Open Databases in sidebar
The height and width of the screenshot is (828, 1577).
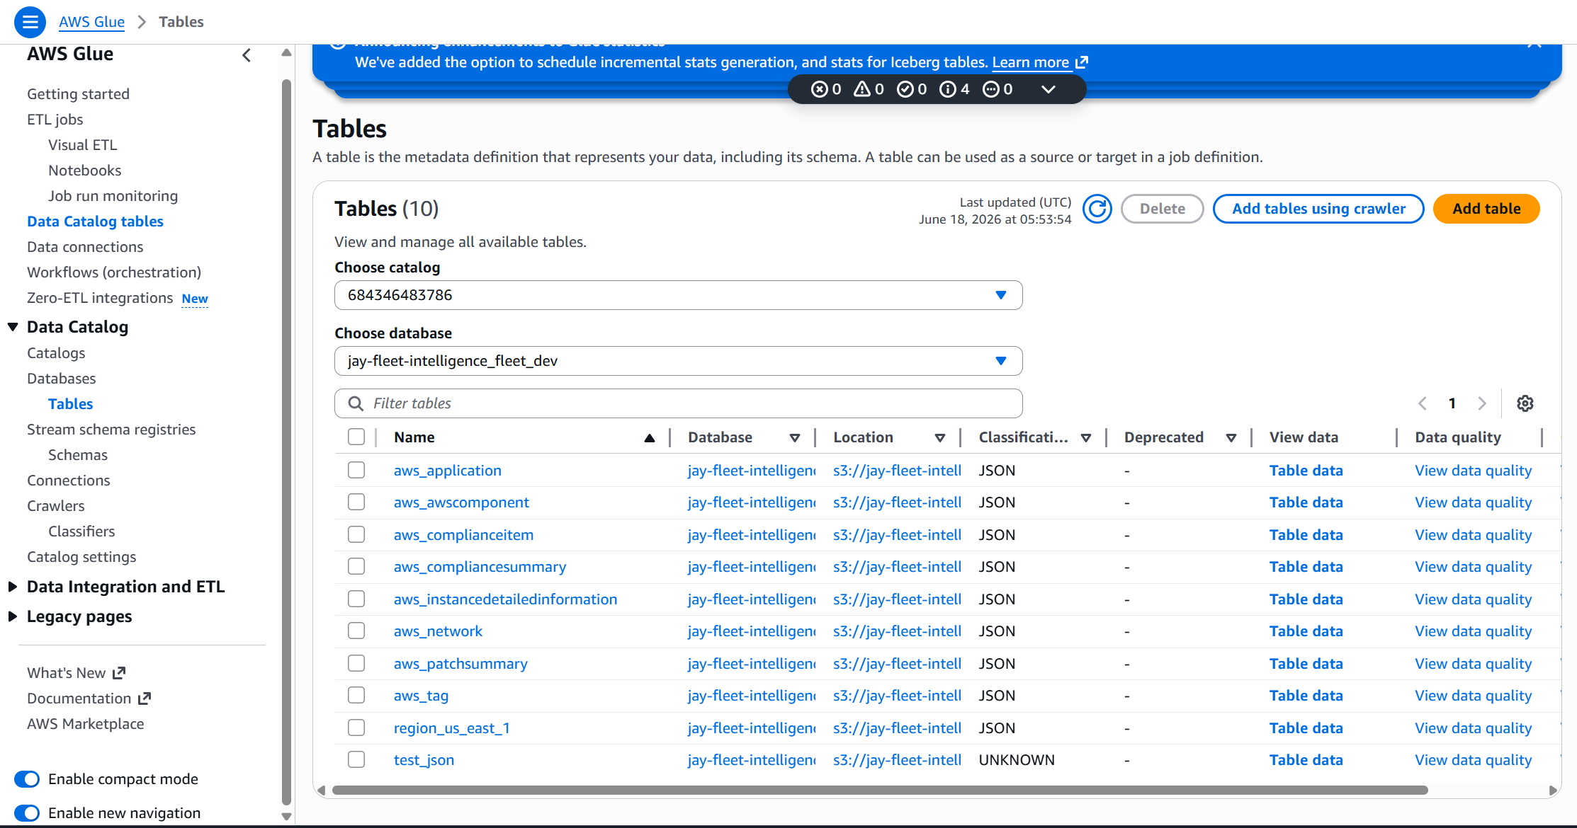click(61, 379)
